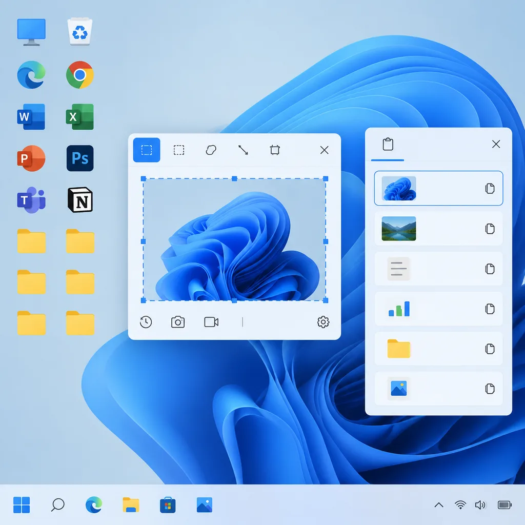
Task: Open Microsoft Store from the taskbar
Action: [x=168, y=505]
